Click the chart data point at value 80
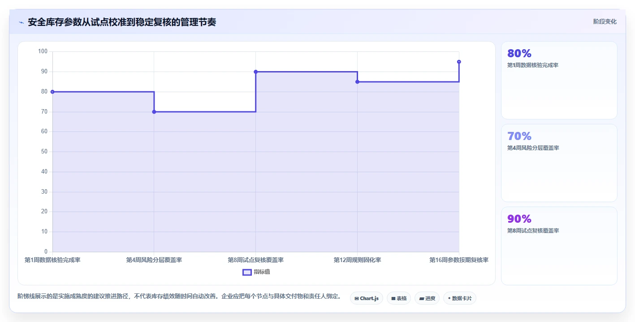The height and width of the screenshot is (322, 635). pyautogui.click(x=52, y=92)
